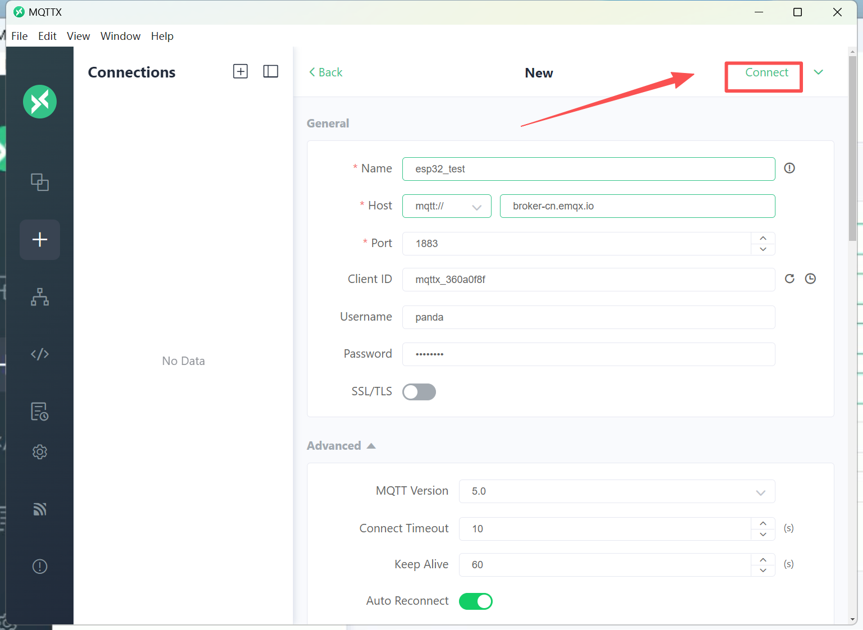Screen dimensions: 863x630
Task: Open the Edit menu
Action: coord(47,36)
